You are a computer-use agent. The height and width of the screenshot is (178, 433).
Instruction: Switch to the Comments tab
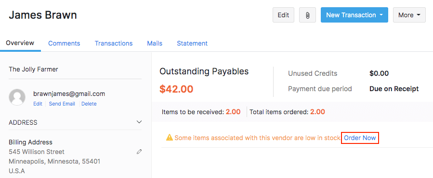tap(64, 43)
